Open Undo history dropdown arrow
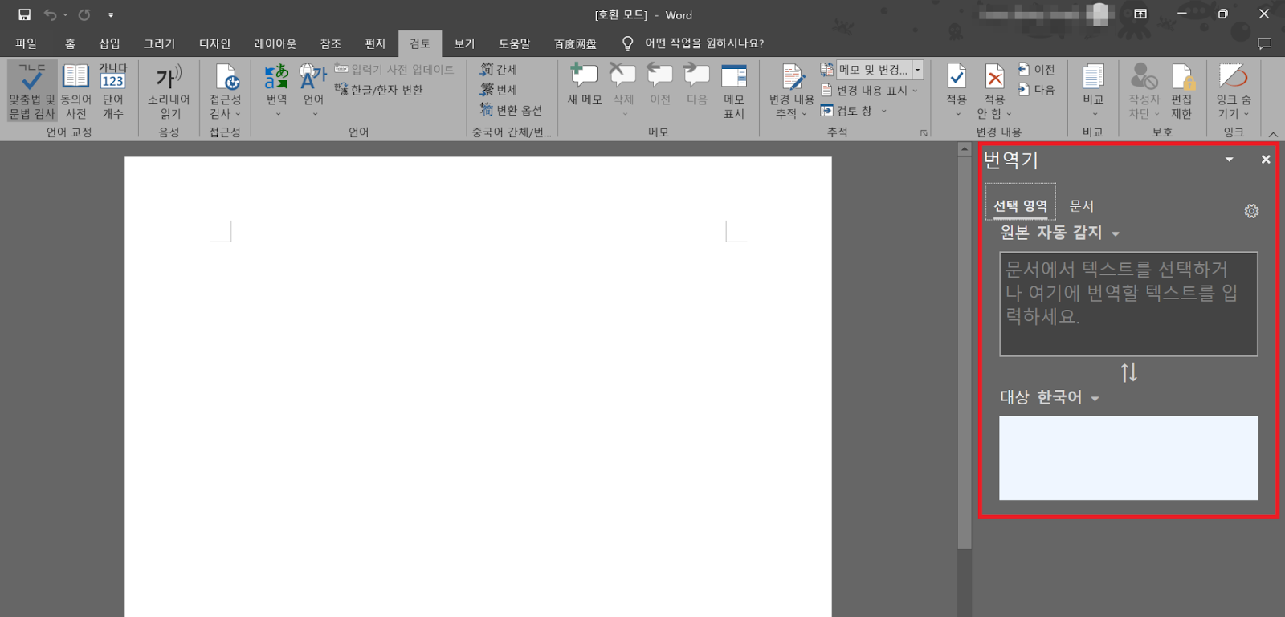1285x617 pixels. coord(65,14)
